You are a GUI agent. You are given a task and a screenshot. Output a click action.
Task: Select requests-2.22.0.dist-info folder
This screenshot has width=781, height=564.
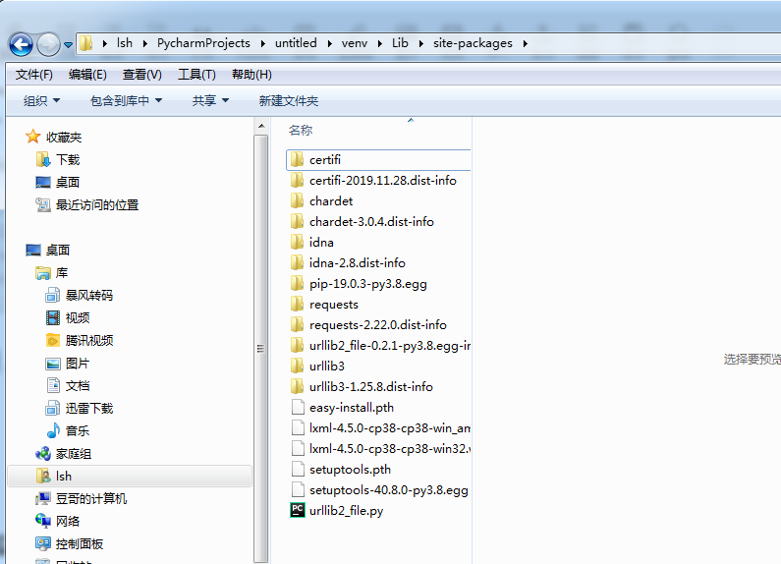click(x=368, y=325)
